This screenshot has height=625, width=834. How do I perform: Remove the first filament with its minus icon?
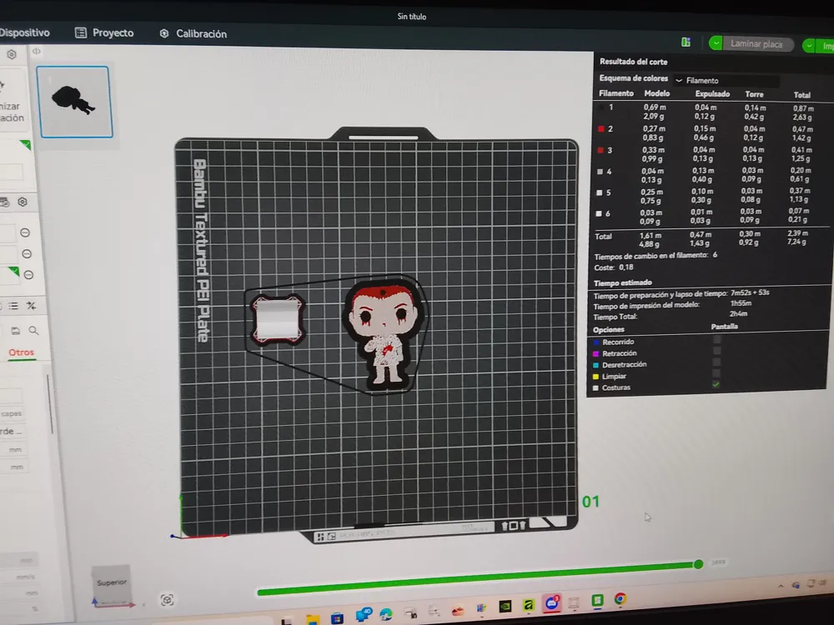tap(25, 232)
